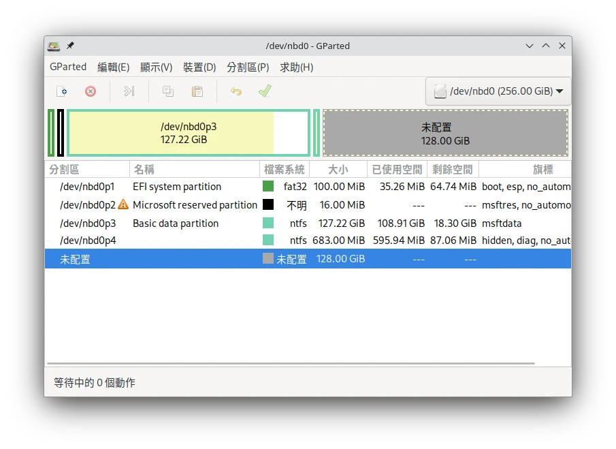Click the green apply operations checkmark
Image resolution: width=616 pixels, height=449 pixels.
pos(265,91)
